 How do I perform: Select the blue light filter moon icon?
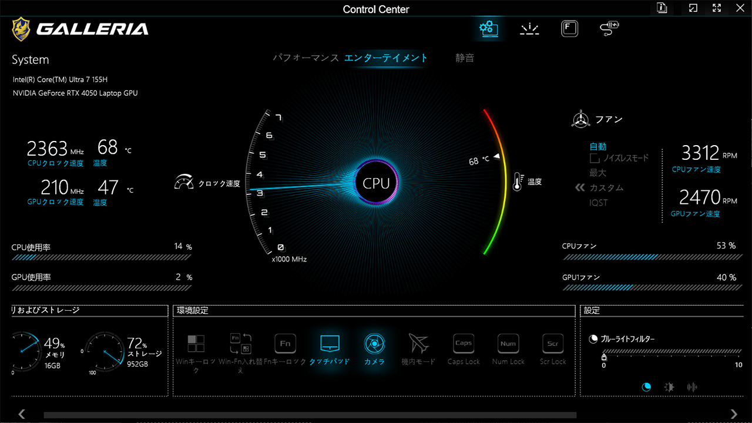tap(647, 387)
